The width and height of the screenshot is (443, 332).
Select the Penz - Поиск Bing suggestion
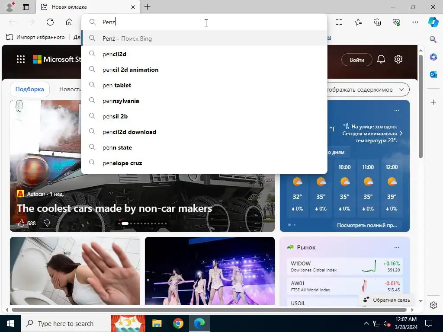coord(204,38)
